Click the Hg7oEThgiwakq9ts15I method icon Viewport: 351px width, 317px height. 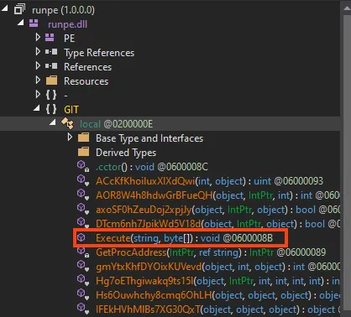coord(83,280)
